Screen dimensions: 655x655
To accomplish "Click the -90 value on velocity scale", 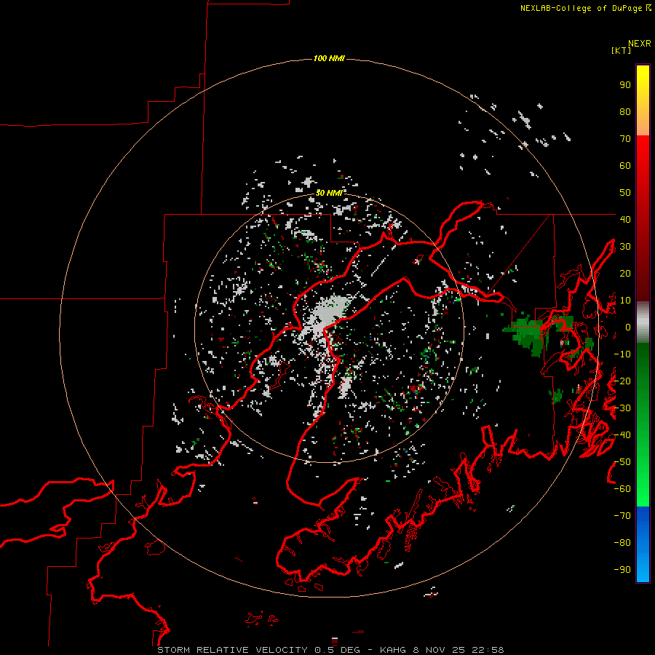I will (x=622, y=570).
